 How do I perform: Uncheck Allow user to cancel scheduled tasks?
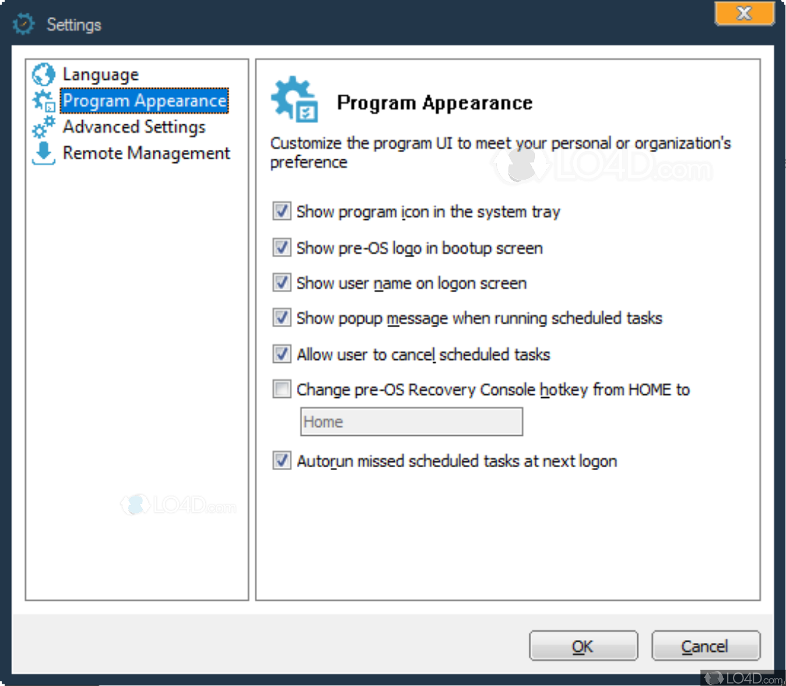pos(282,353)
